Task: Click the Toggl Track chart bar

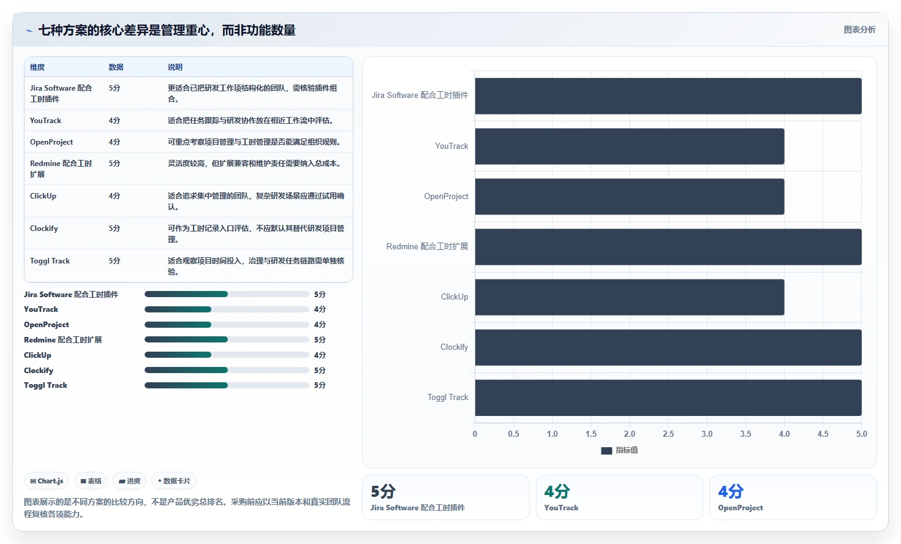Action: [668, 398]
